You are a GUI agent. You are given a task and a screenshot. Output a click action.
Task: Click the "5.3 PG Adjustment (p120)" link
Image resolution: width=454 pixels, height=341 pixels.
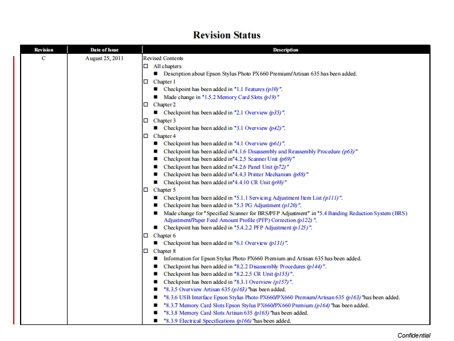[x=267, y=205]
